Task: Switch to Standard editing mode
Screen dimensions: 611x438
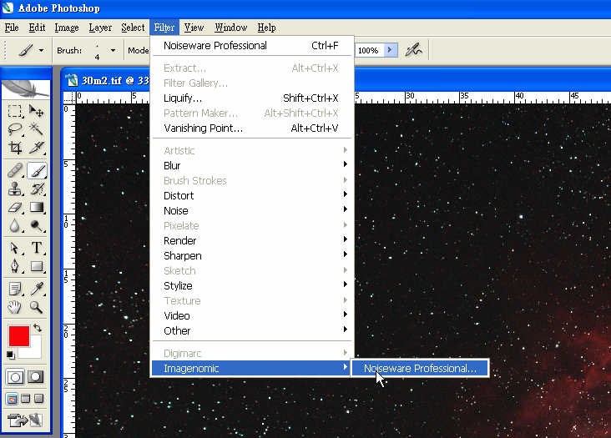Action: click(15, 377)
